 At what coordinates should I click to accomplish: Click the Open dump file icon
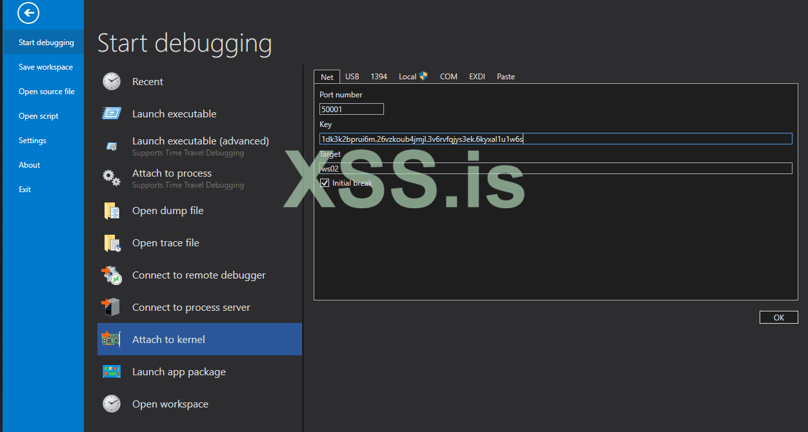point(112,210)
